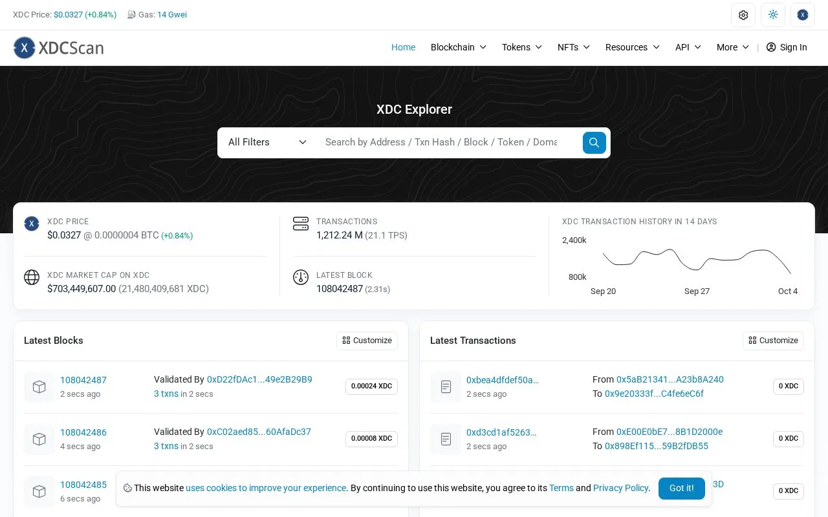This screenshot has width=828, height=517.
Task: Open transaction 0xbea4dfdef50a...
Action: pos(503,380)
